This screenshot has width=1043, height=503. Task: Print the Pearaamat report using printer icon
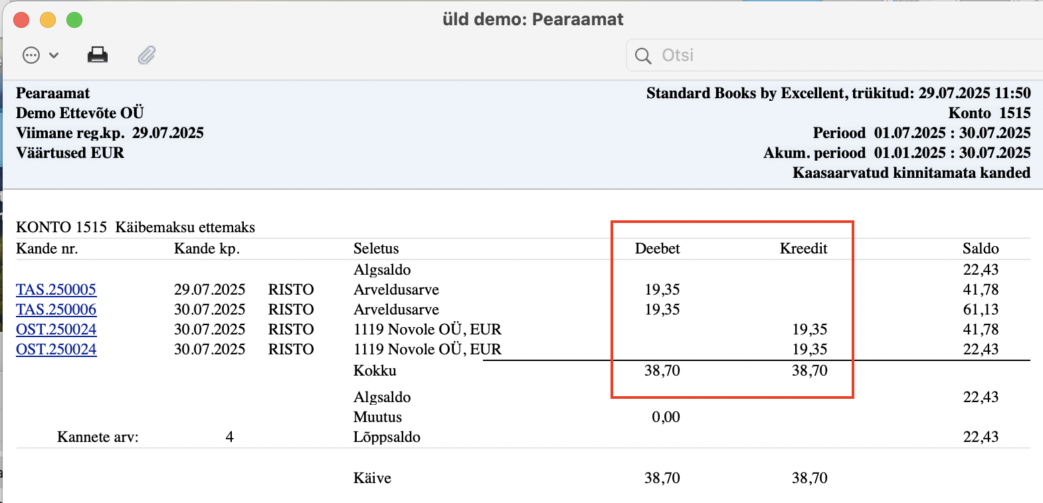point(98,54)
